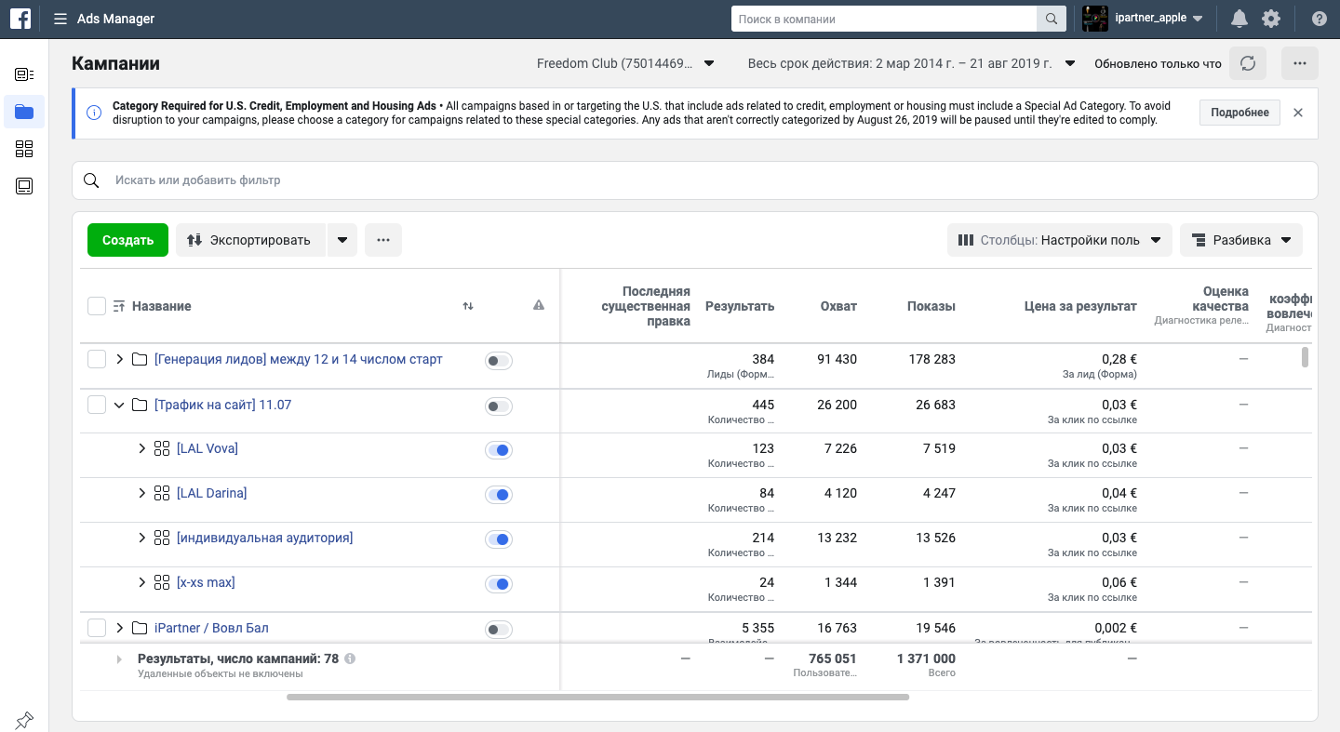
Task: Disable the x-xs max ad set toggle
Action: click(499, 584)
